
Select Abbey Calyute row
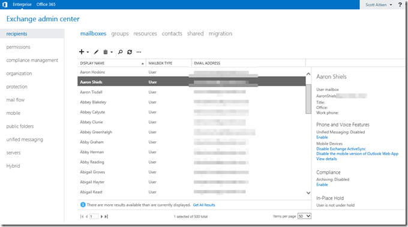click(191, 112)
